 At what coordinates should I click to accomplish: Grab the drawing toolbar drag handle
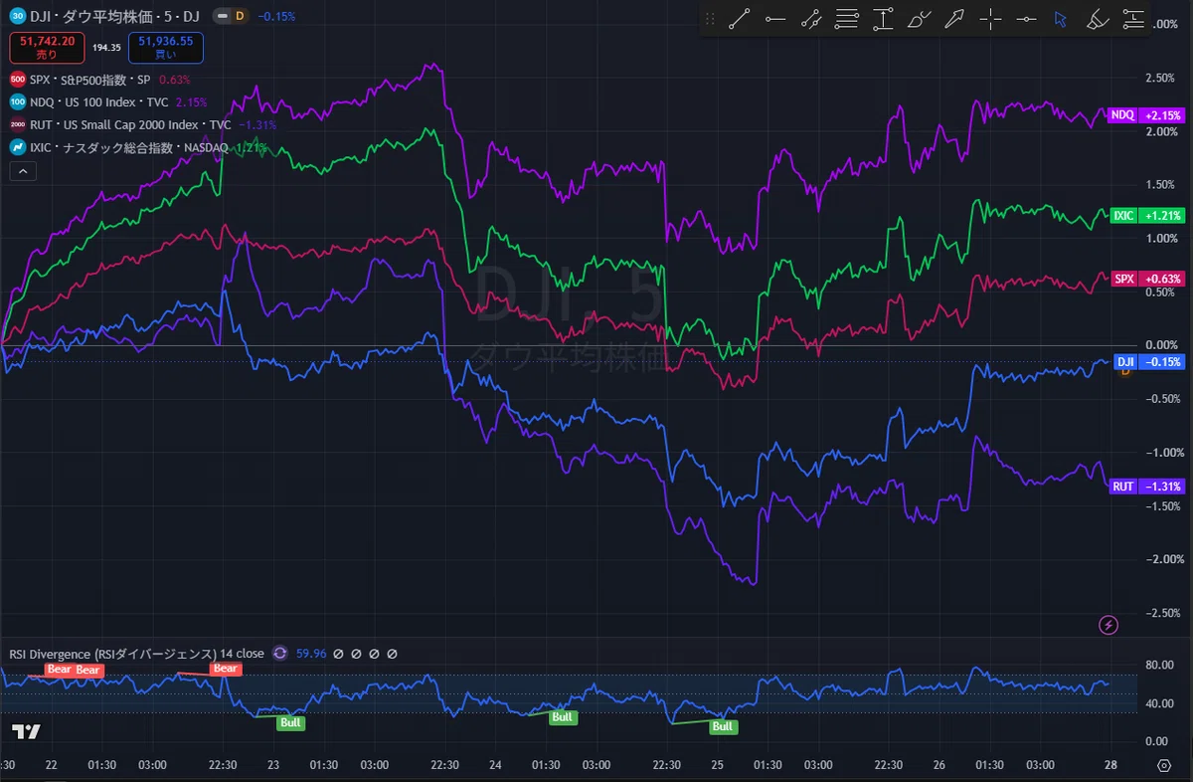[710, 18]
